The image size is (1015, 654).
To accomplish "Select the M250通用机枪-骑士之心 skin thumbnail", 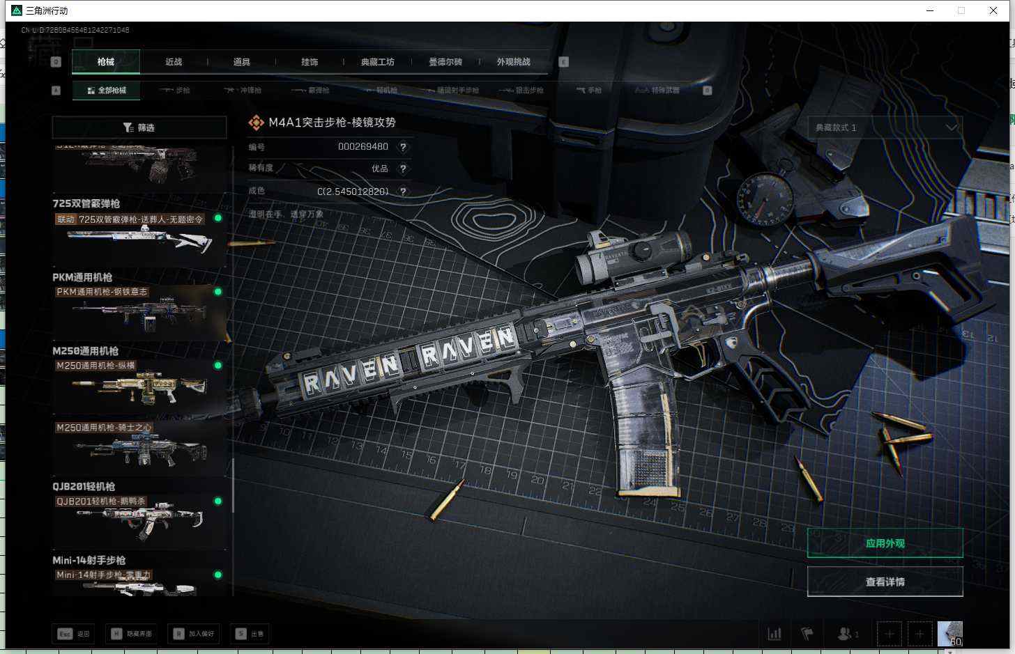I will pos(139,447).
